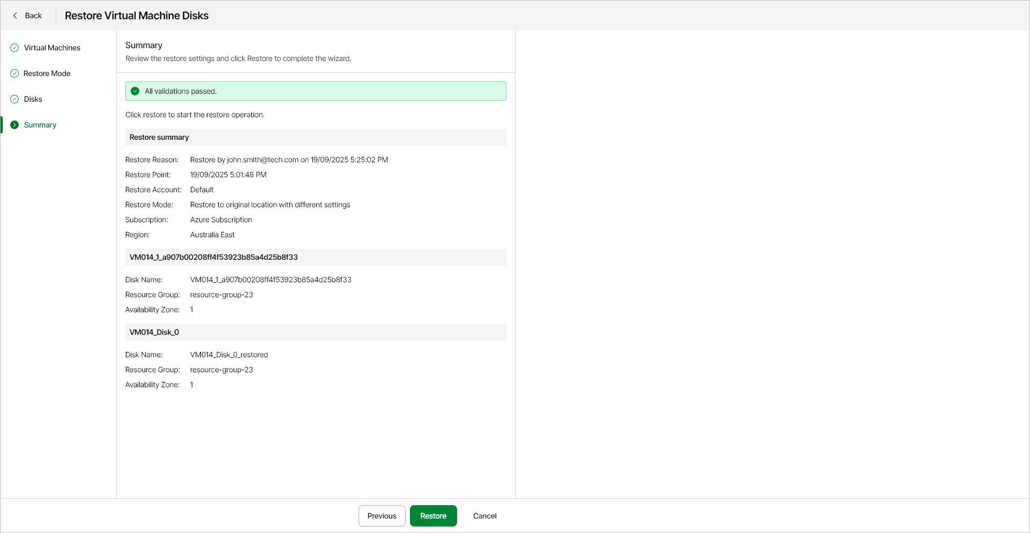
Task: Cancel the restore wizard
Action: 484,516
